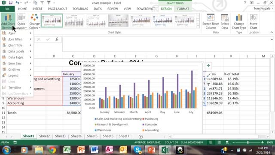Click Change Chart Type
The image size is (275, 155).
[239, 22]
